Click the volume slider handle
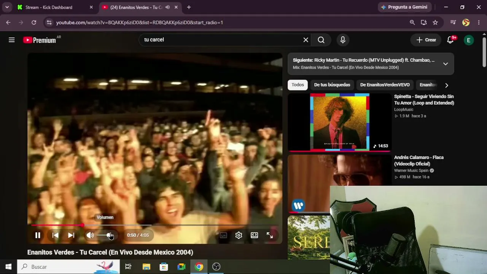 tap(110, 235)
